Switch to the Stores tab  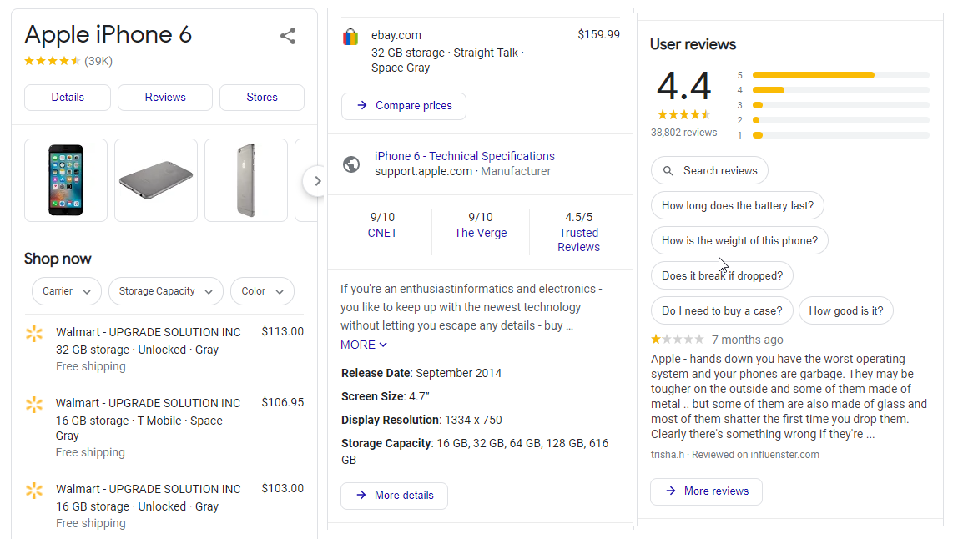[261, 98]
